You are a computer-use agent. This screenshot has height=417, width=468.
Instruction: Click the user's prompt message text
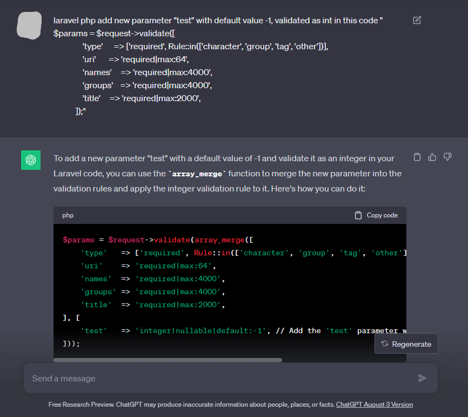point(216,21)
